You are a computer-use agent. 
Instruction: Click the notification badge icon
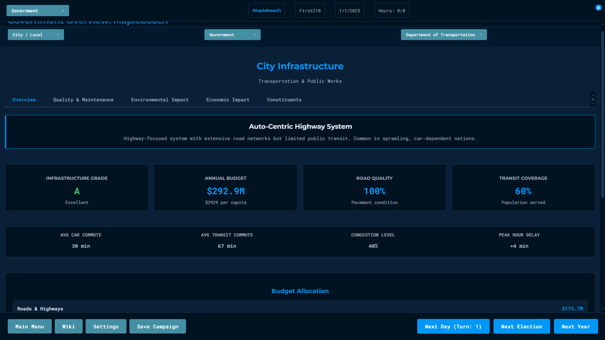pos(598,8)
